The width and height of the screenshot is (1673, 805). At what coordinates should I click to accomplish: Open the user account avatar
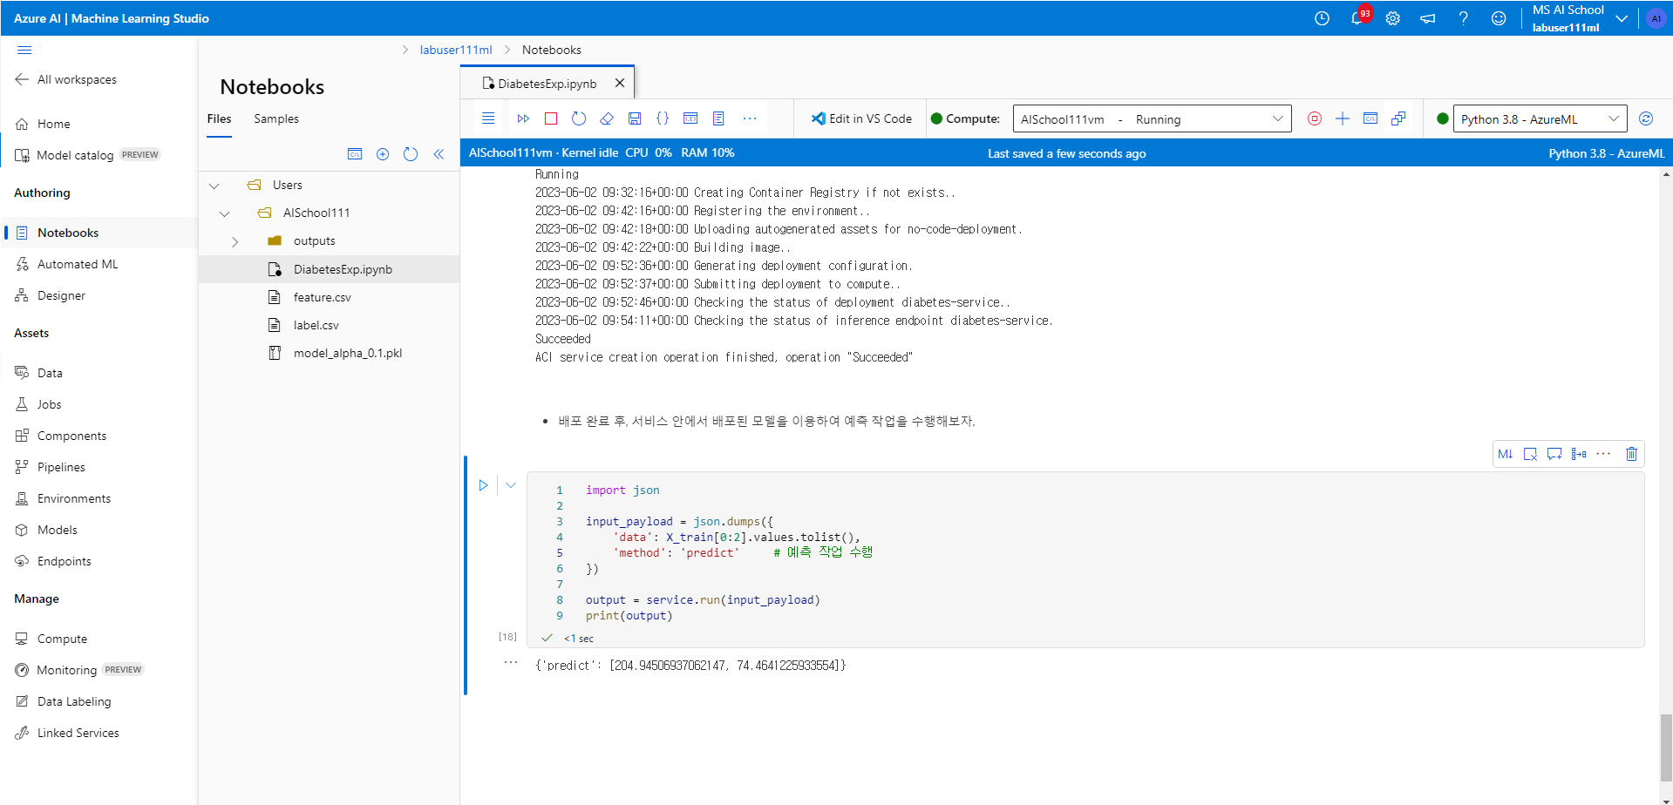(1656, 18)
